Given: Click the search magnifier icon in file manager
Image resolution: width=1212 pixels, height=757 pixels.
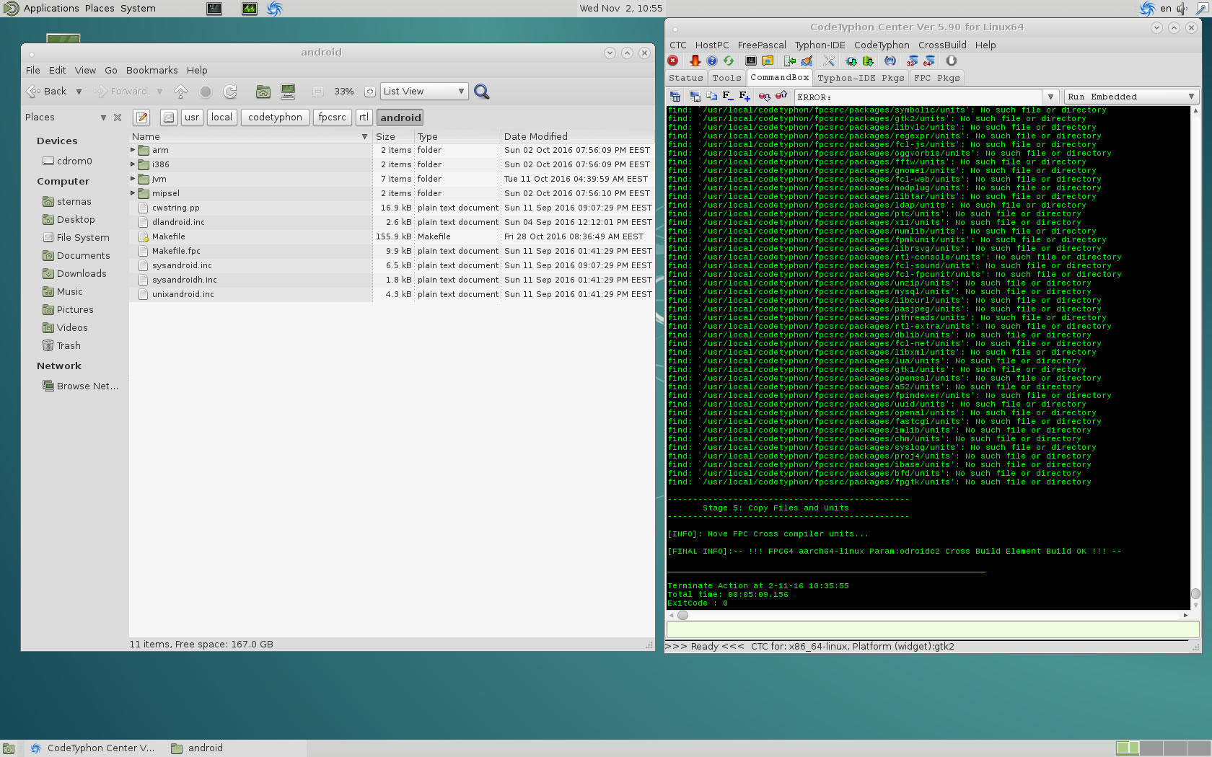Looking at the screenshot, I should click(482, 92).
